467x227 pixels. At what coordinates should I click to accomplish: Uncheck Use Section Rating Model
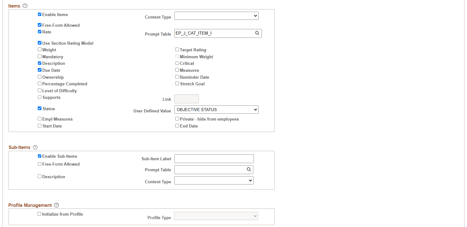click(39, 43)
